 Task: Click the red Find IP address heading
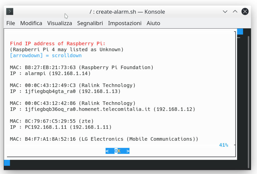tap(57, 44)
